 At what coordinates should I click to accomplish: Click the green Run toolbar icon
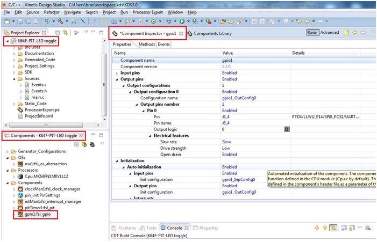tap(182, 21)
